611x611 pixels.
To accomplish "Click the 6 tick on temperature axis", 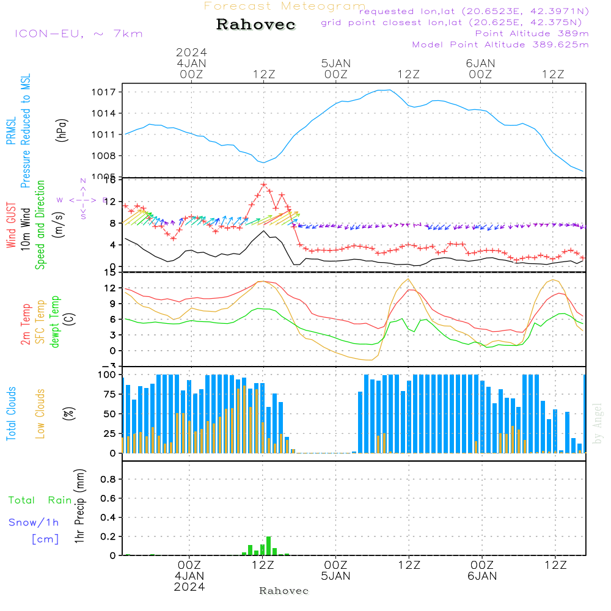I will 113,320.
